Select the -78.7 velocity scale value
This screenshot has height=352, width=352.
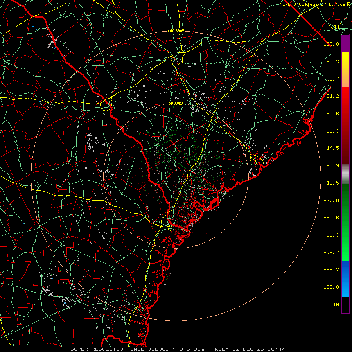click(331, 253)
